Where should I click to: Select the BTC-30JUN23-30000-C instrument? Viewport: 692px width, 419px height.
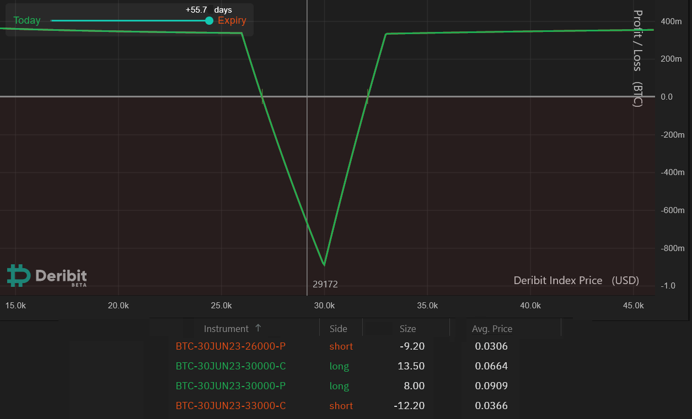pyautogui.click(x=230, y=366)
